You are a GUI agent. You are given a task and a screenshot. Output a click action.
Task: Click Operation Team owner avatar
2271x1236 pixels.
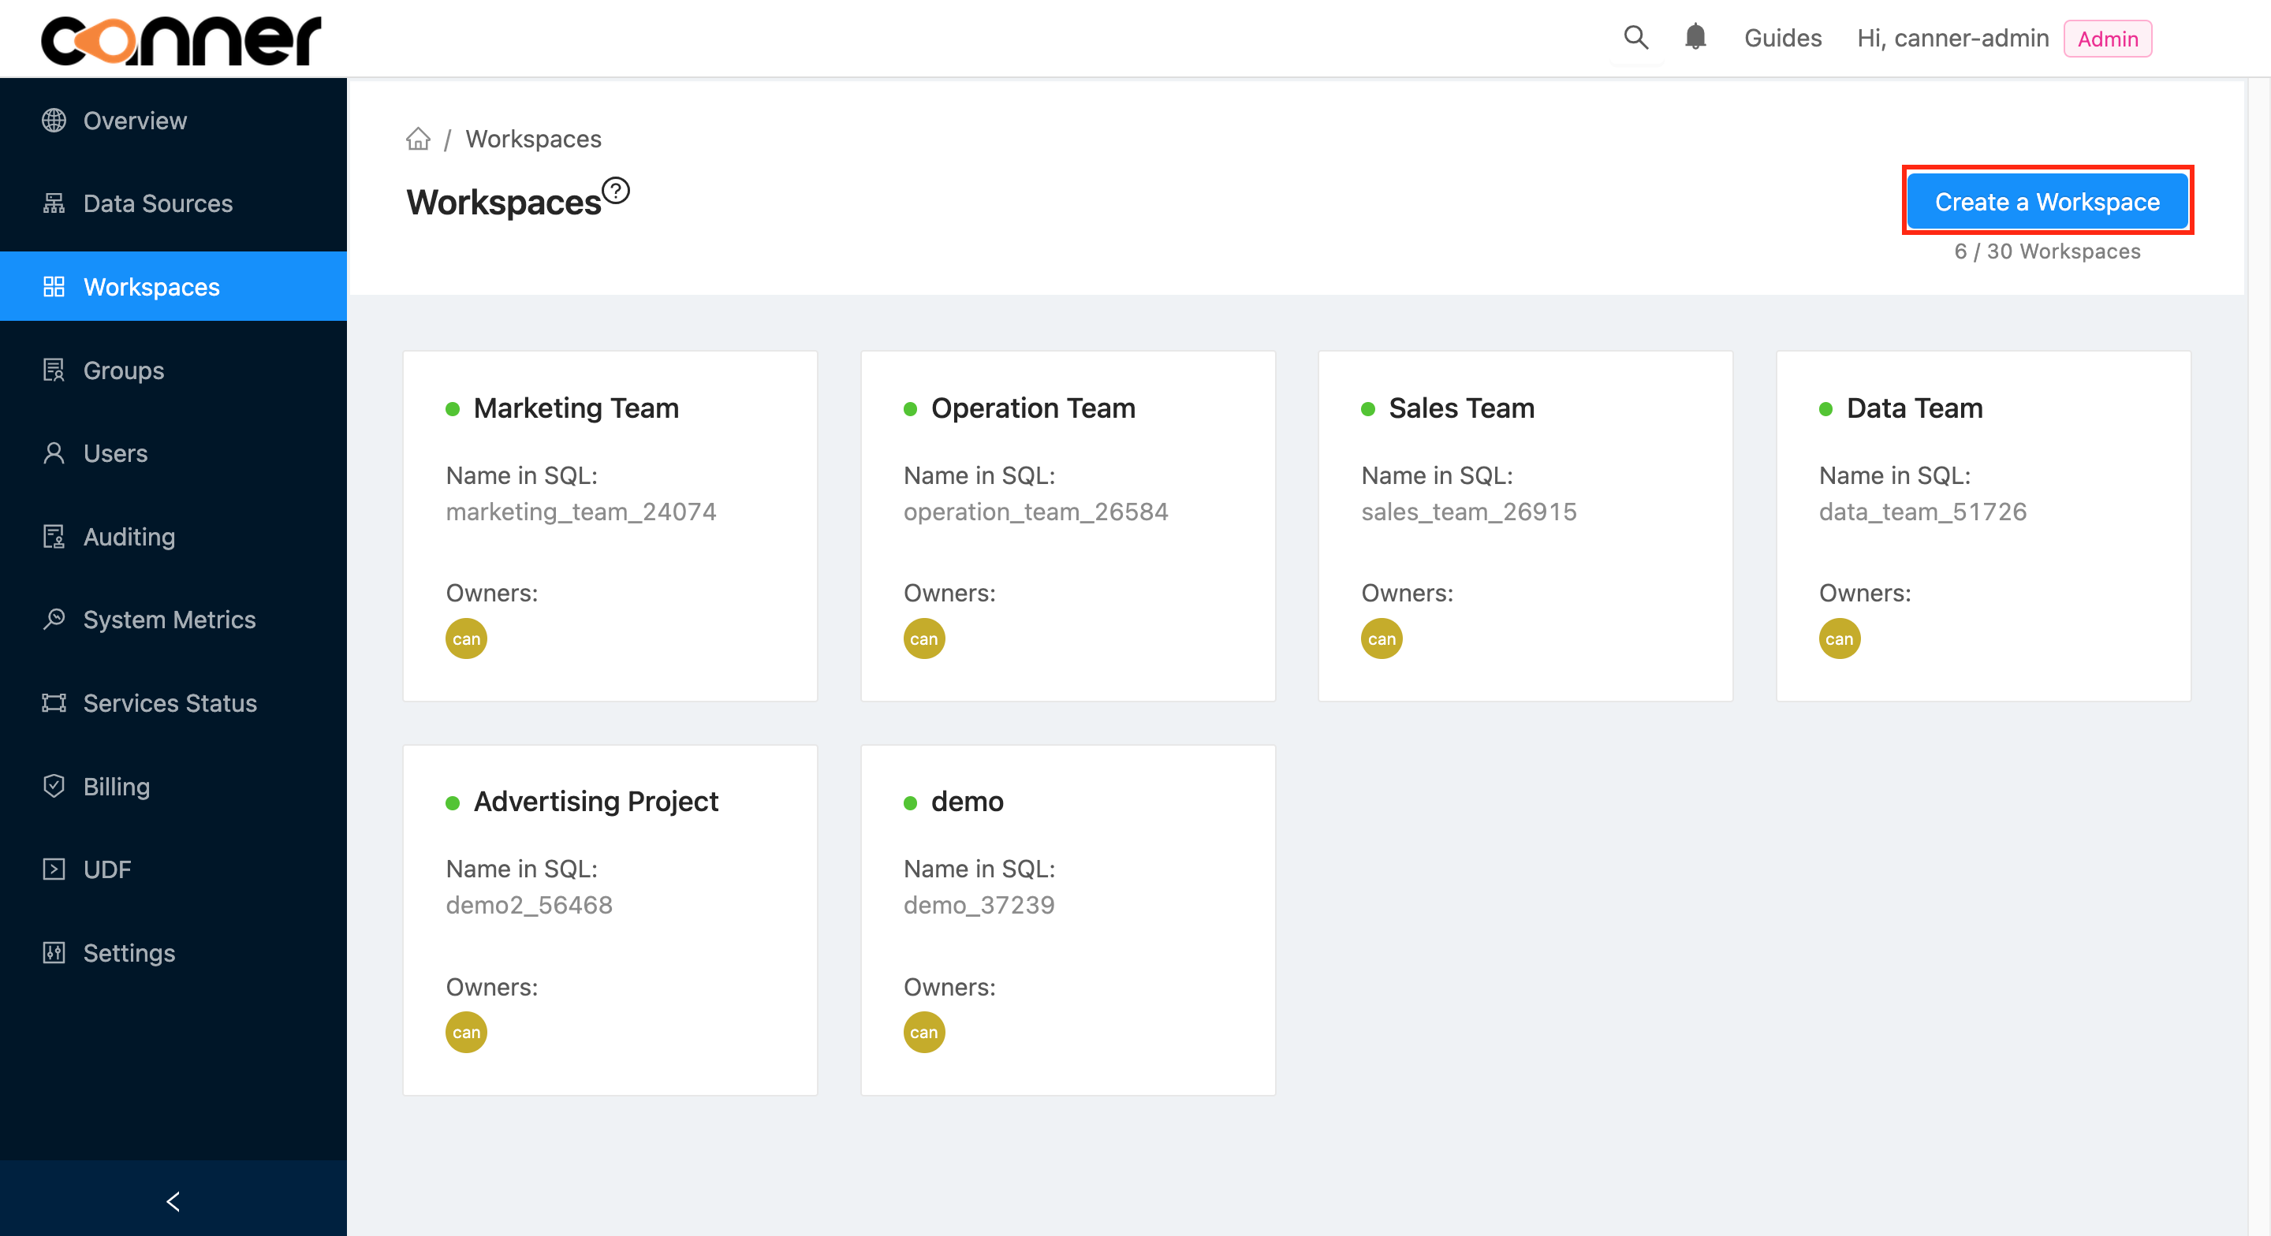pos(924,638)
